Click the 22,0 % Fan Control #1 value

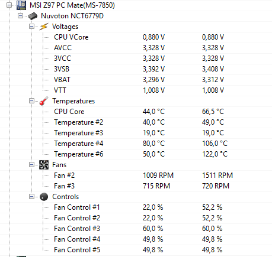153,207
